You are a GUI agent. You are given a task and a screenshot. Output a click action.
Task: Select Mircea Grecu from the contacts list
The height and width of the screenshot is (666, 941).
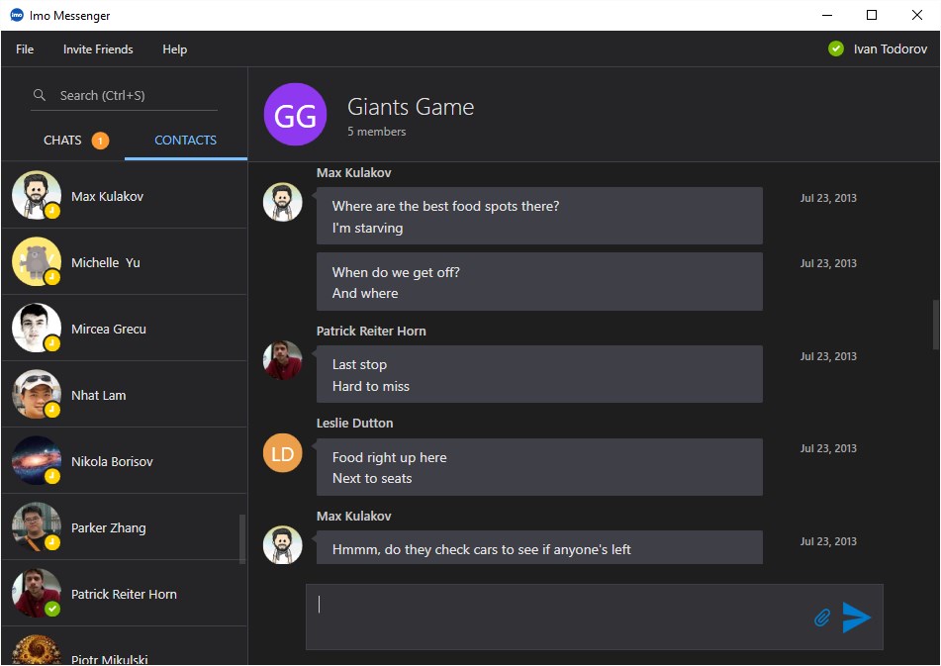click(125, 328)
